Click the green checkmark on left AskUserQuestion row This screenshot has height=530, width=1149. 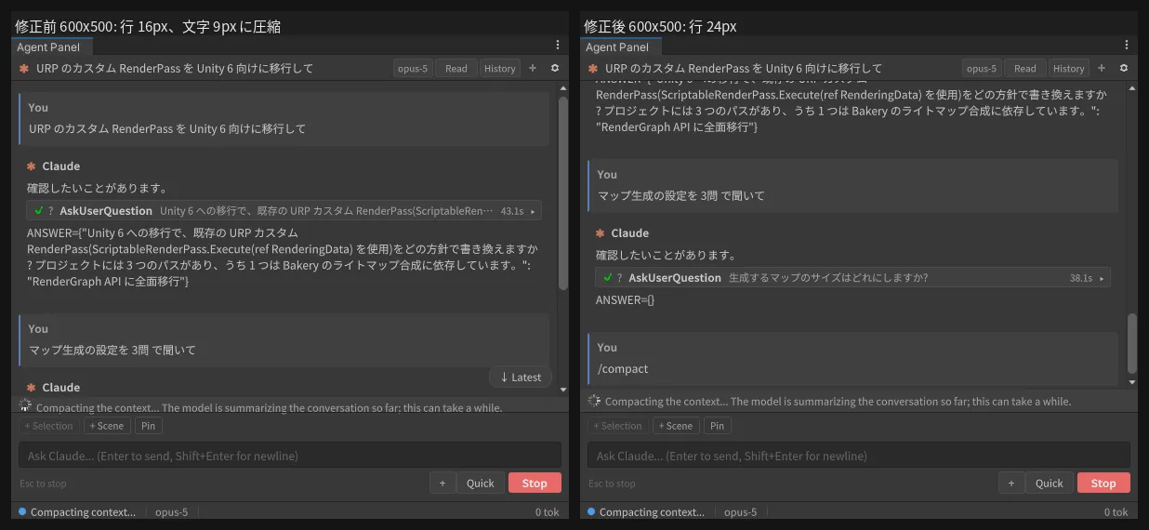[39, 210]
